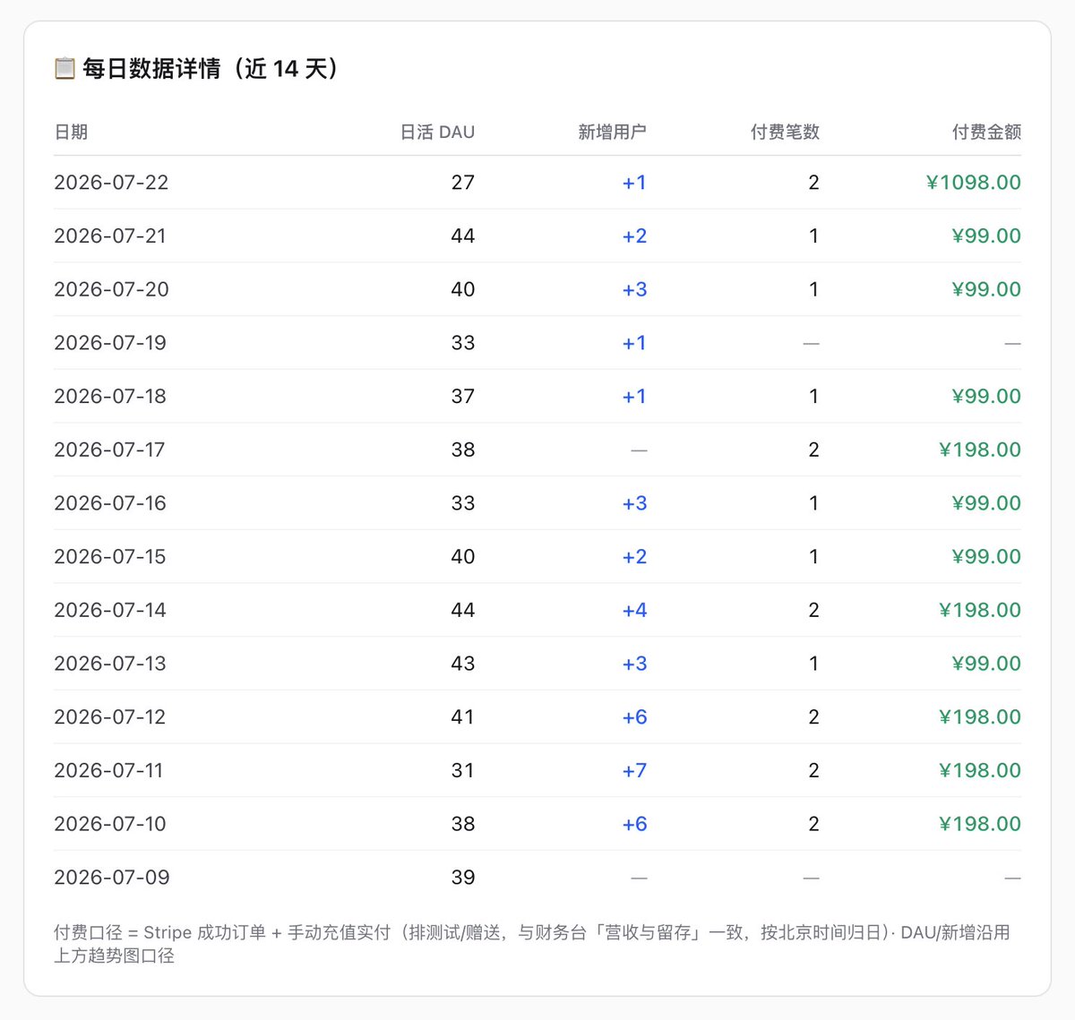Viewport: 1075px width, 1020px height.
Task: Click payment count 1 for 2026-07-16
Action: pyautogui.click(x=813, y=502)
